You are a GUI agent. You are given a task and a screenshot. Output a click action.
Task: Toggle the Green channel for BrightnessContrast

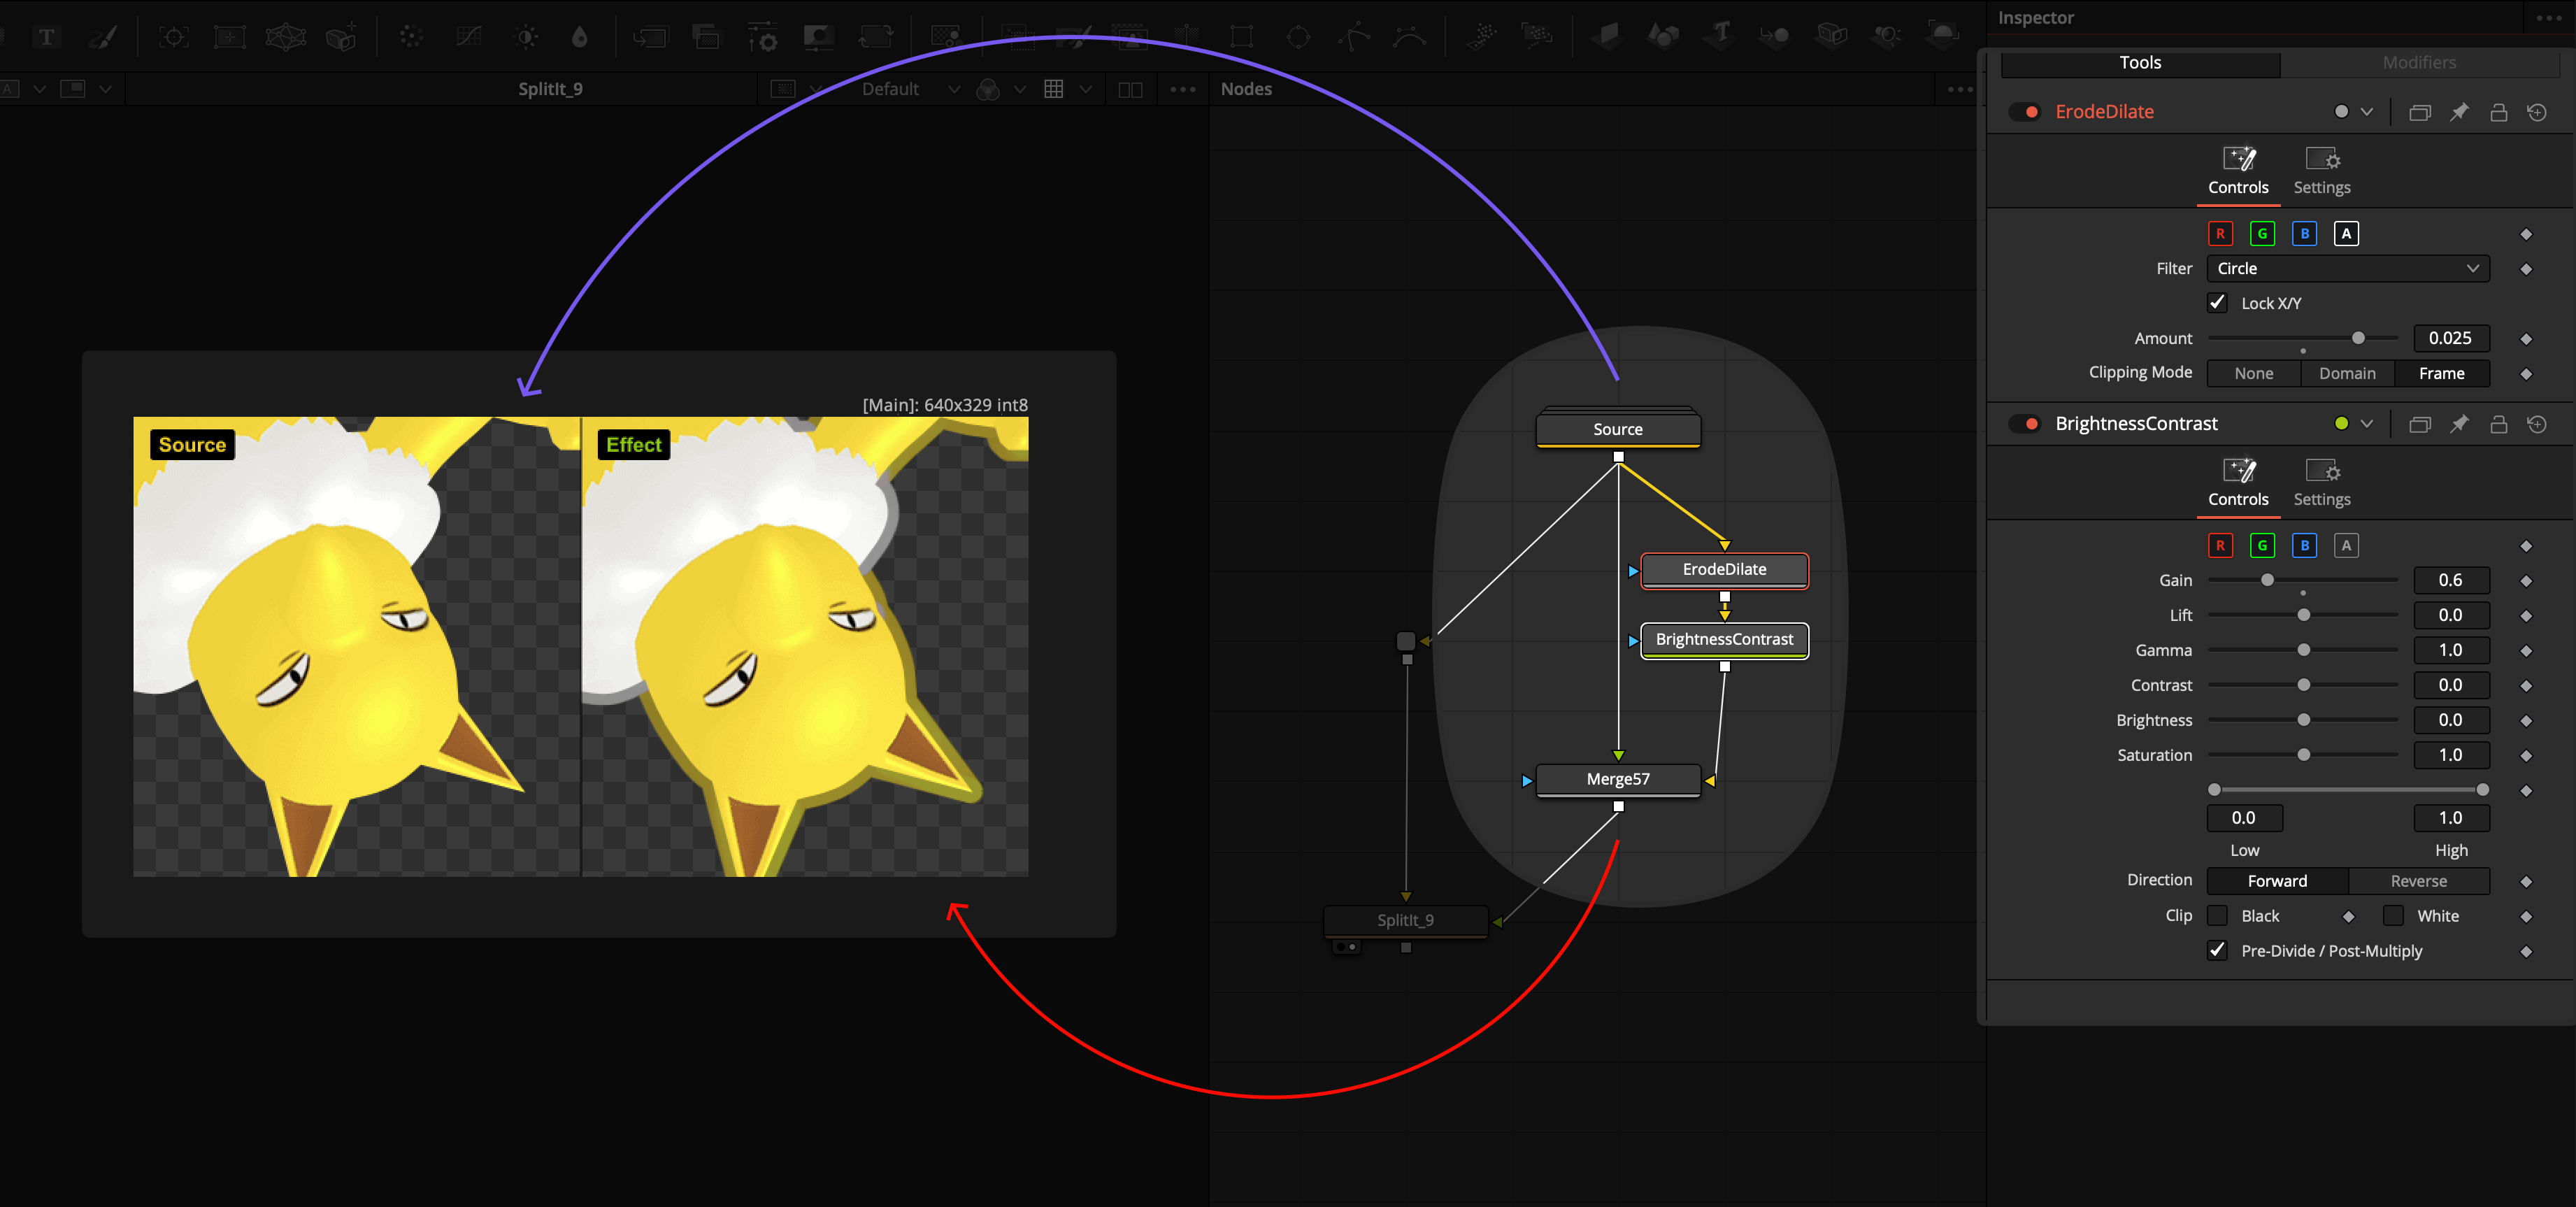pyautogui.click(x=2262, y=546)
